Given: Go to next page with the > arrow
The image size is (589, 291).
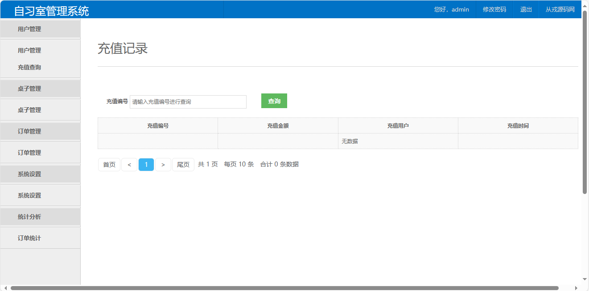Looking at the screenshot, I should click(x=163, y=165).
